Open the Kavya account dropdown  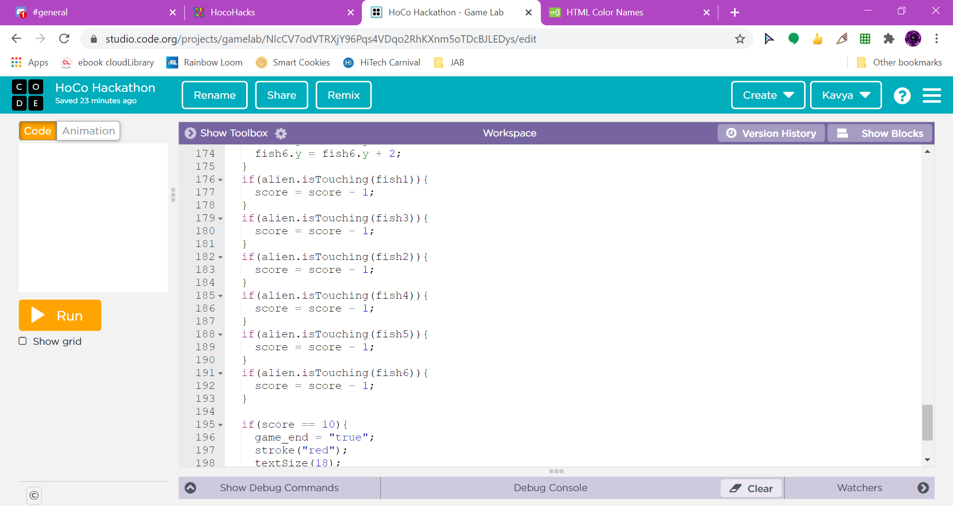coord(846,95)
